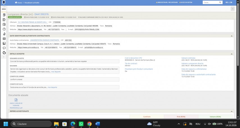This screenshot has height=128, width=240.
Task: Open ACCES IN SISTEM link
Action: tap(186, 3)
